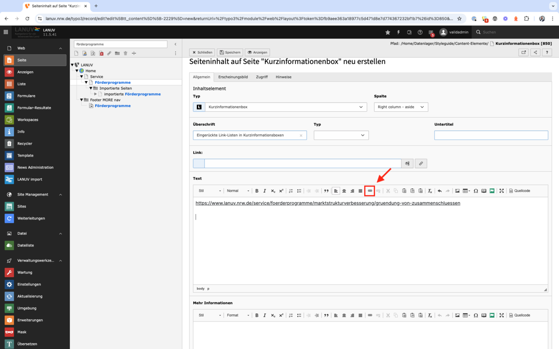Click the Schließen button

tap(202, 52)
